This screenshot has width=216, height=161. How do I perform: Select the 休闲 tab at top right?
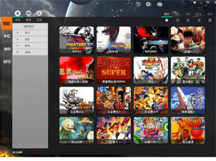(x=210, y=14)
